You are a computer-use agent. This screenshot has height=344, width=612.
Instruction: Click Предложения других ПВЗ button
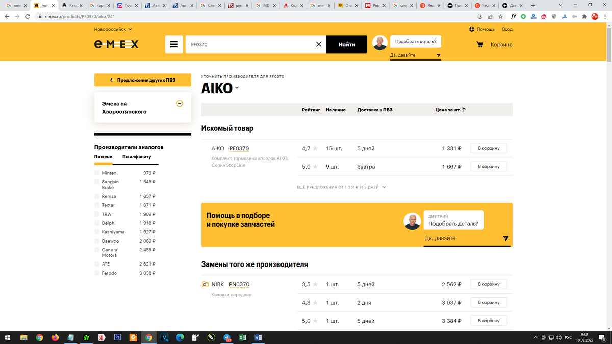(x=143, y=80)
